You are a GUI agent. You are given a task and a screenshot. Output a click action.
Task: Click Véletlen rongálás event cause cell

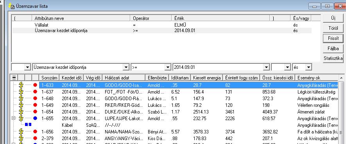pos(313,105)
